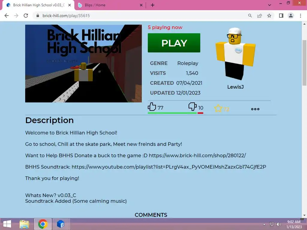Open the three-dot more options menu
This screenshot has height=230, width=307.
255,109
